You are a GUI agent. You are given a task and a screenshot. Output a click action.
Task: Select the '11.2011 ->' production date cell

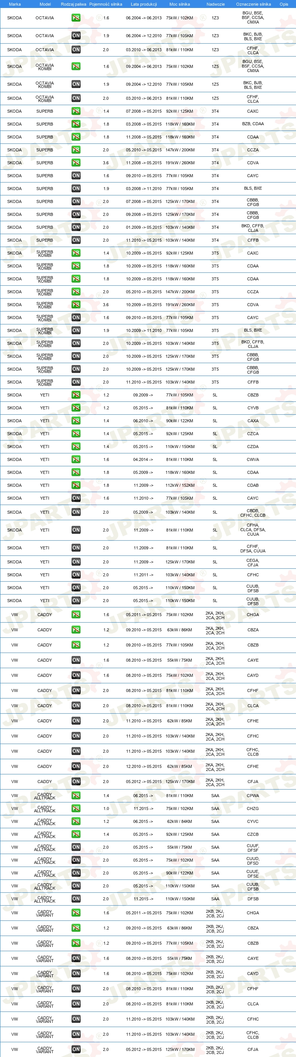coord(143,575)
